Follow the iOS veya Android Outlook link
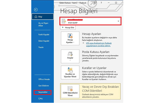The height and width of the screenshot is (103, 155). click(x=99, y=45)
